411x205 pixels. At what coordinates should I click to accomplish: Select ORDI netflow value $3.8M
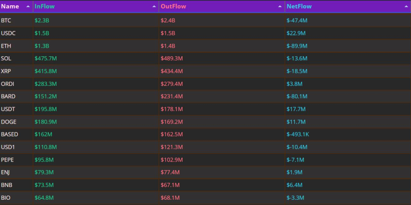pyautogui.click(x=294, y=84)
